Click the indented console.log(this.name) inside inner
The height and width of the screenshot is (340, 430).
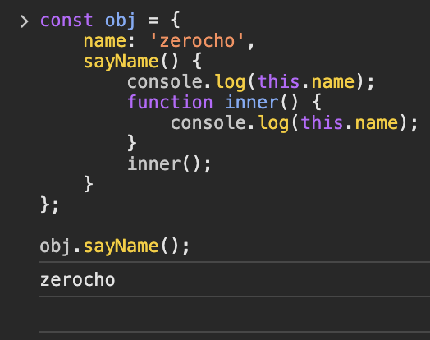point(295,122)
